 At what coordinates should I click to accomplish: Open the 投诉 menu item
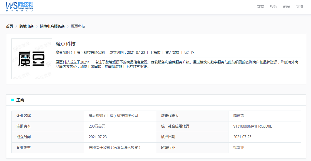point(273,7)
